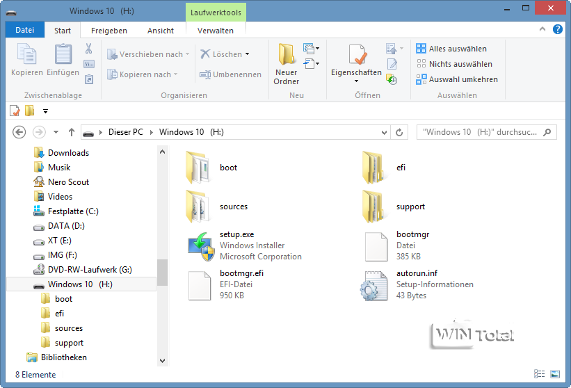The height and width of the screenshot is (388, 571).
Task: Switch to the Ansicht tab
Action: tap(160, 31)
